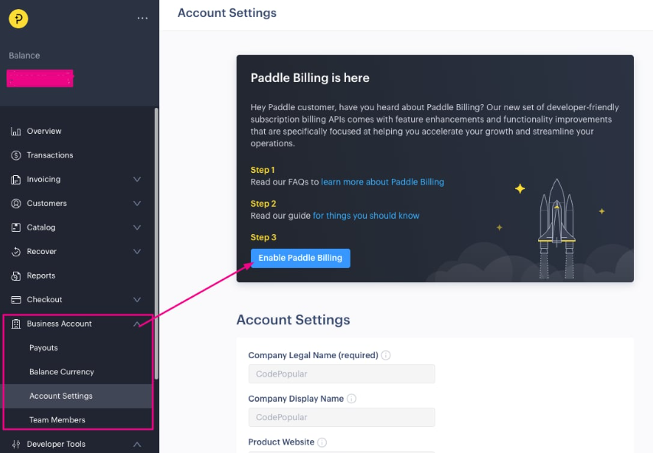This screenshot has width=653, height=453.
Task: Click info icon next to Company Legal Name
Action: (x=386, y=355)
